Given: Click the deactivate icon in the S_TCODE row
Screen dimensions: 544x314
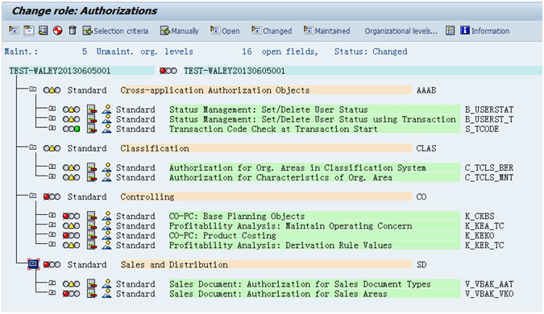Looking at the screenshot, I should click(92, 129).
